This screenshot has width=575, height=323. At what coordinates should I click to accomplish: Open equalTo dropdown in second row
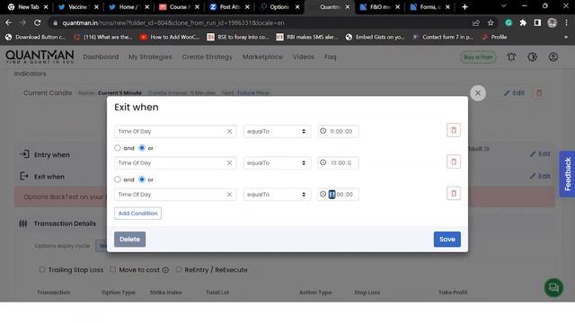[277, 163]
